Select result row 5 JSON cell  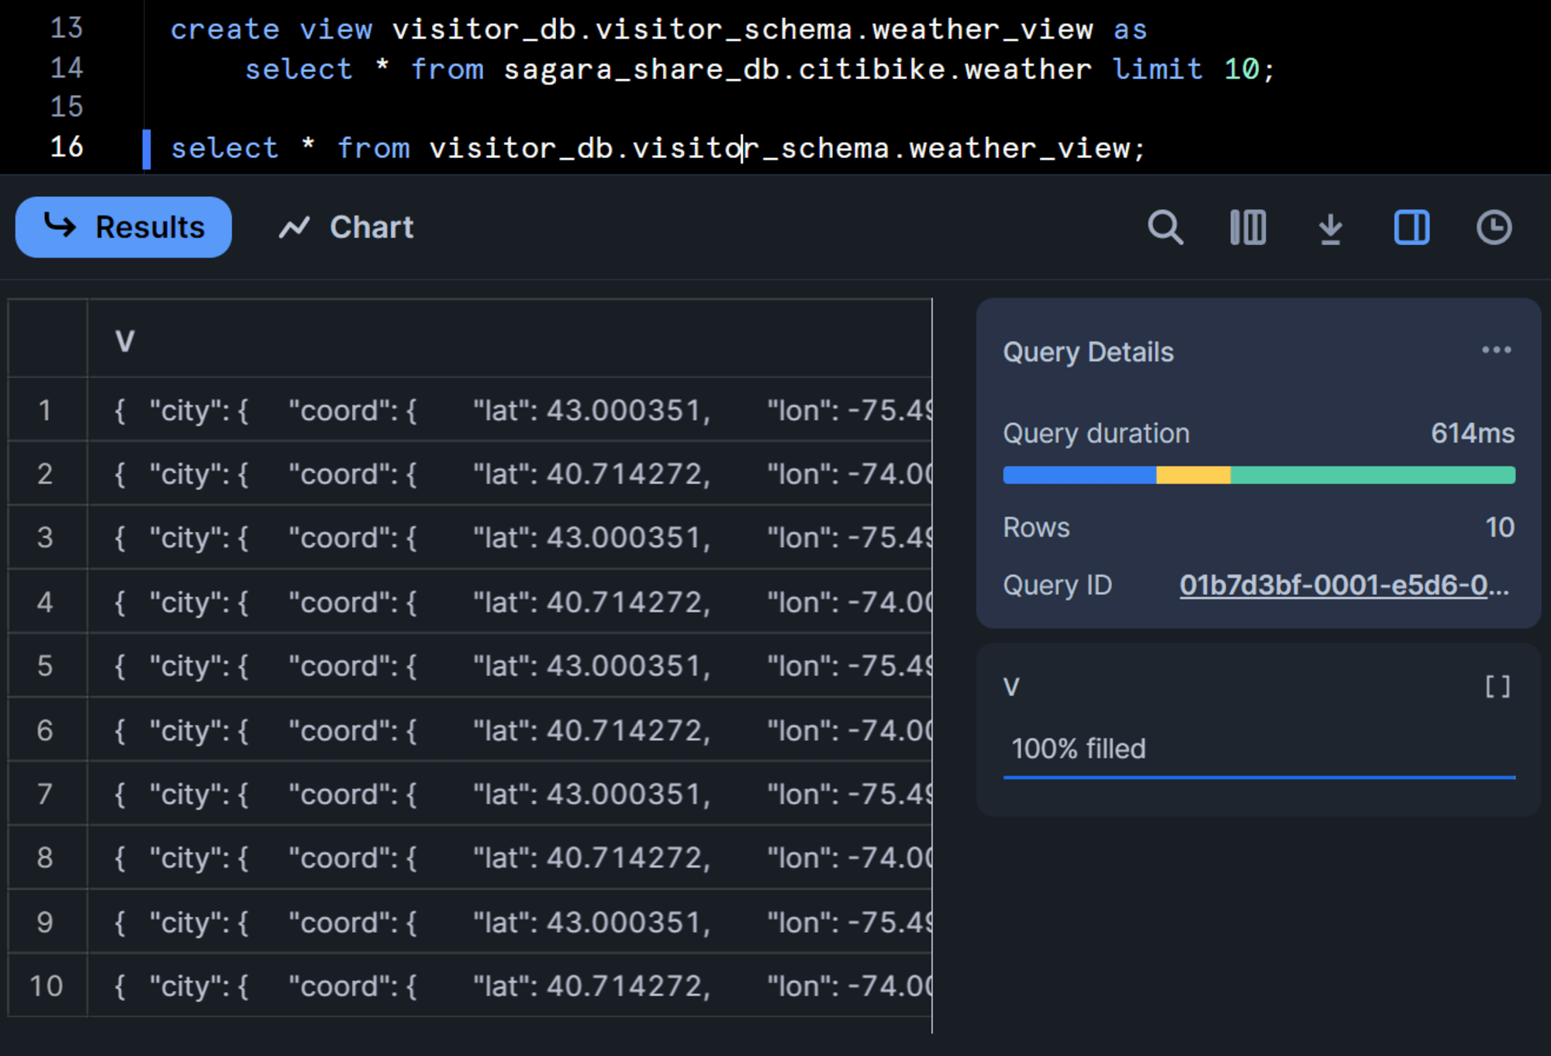[x=510, y=665]
